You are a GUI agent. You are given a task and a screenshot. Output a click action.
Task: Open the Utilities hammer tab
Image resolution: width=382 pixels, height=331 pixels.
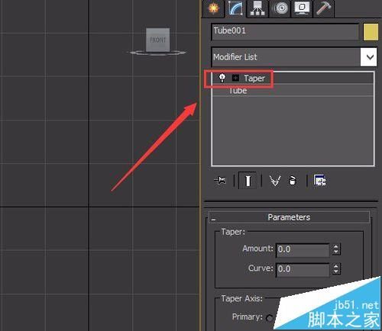323,8
